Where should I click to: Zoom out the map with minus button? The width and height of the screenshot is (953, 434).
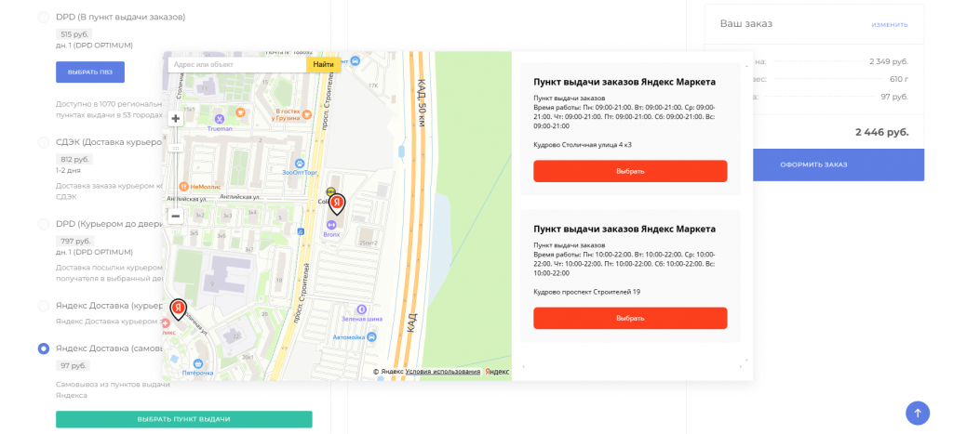pos(175,216)
